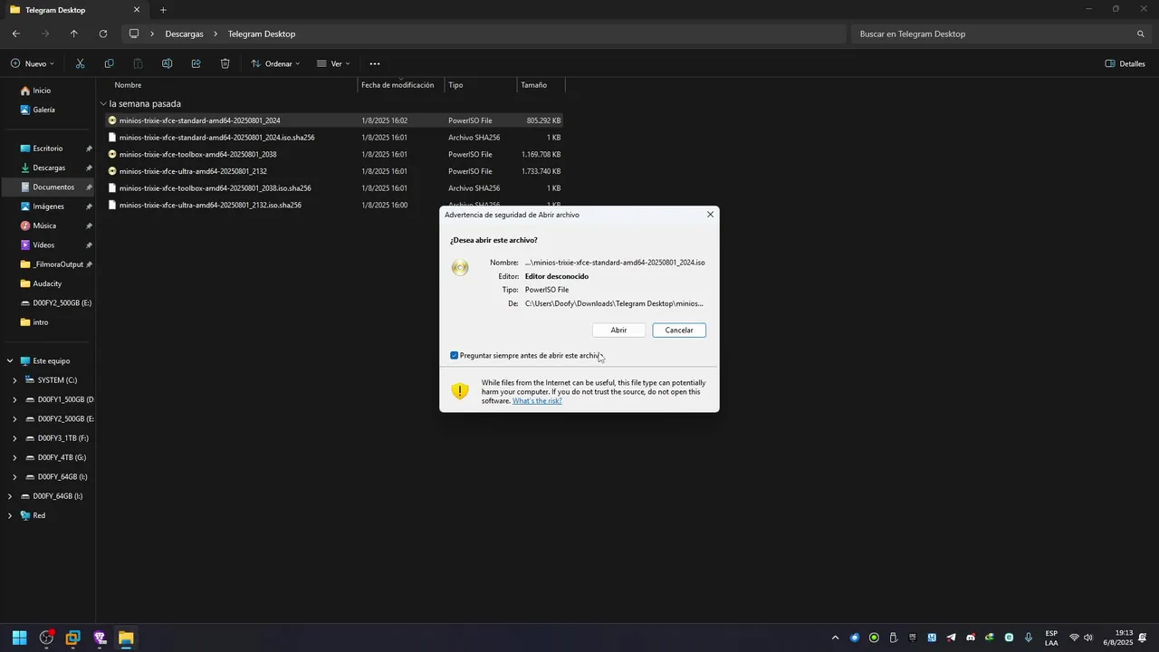Open the Nuevo dropdown menu
This screenshot has width=1159, height=652.
pos(33,63)
